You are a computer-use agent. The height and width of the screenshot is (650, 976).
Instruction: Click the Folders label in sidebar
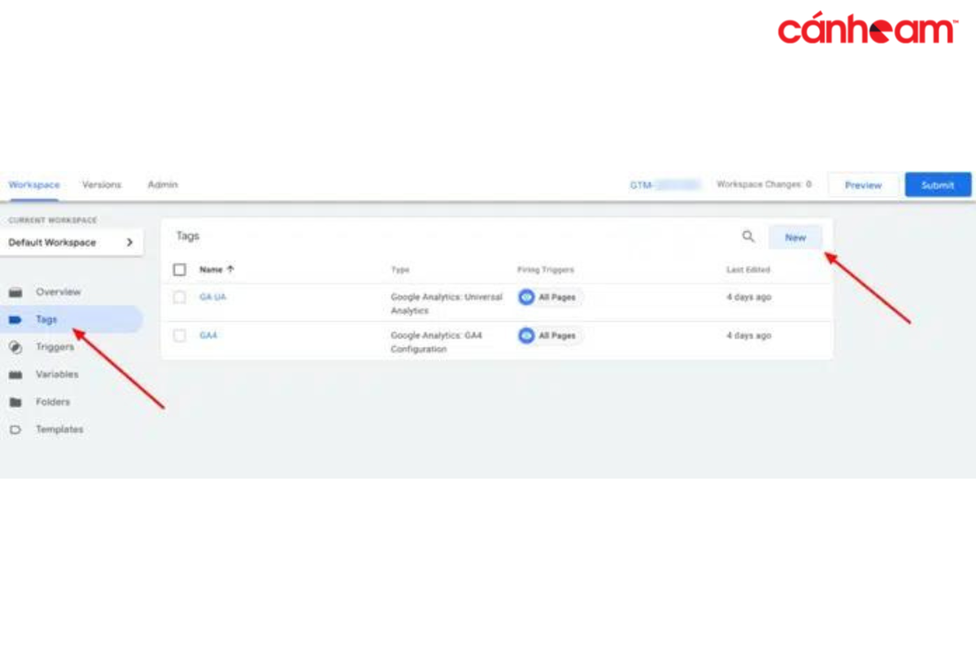[53, 402]
